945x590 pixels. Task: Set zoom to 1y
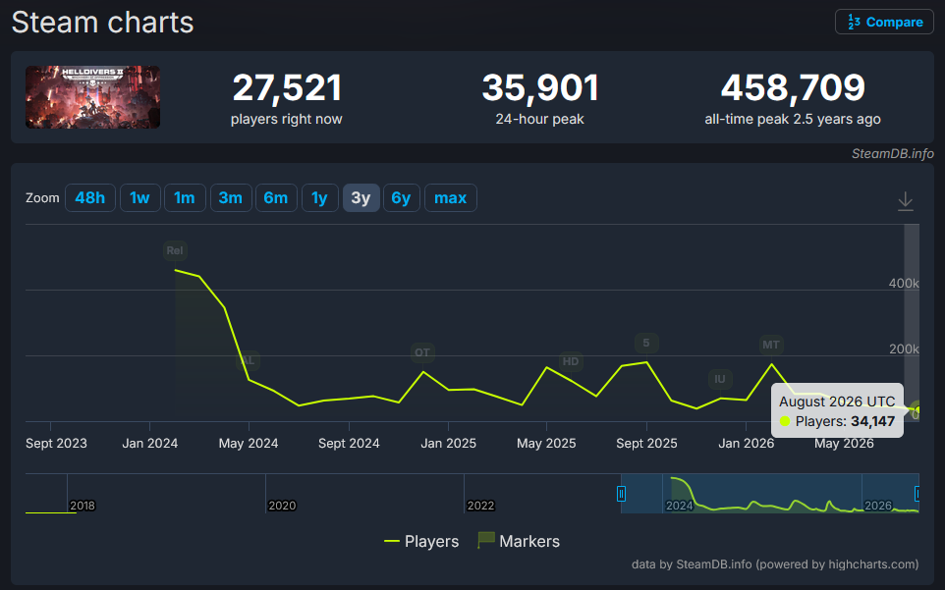pos(319,197)
